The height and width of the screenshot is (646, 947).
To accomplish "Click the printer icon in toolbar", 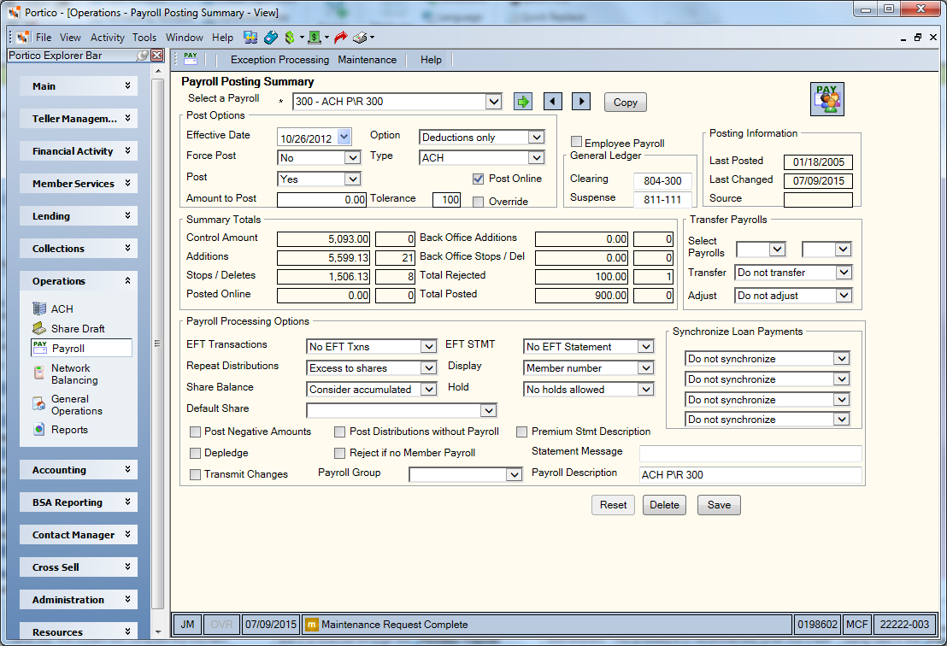I will click(x=360, y=38).
